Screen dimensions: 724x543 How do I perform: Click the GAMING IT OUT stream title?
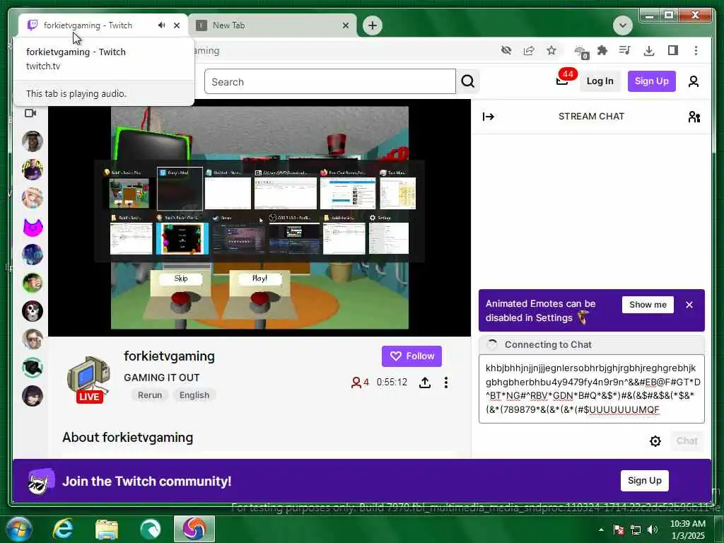pyautogui.click(x=162, y=378)
